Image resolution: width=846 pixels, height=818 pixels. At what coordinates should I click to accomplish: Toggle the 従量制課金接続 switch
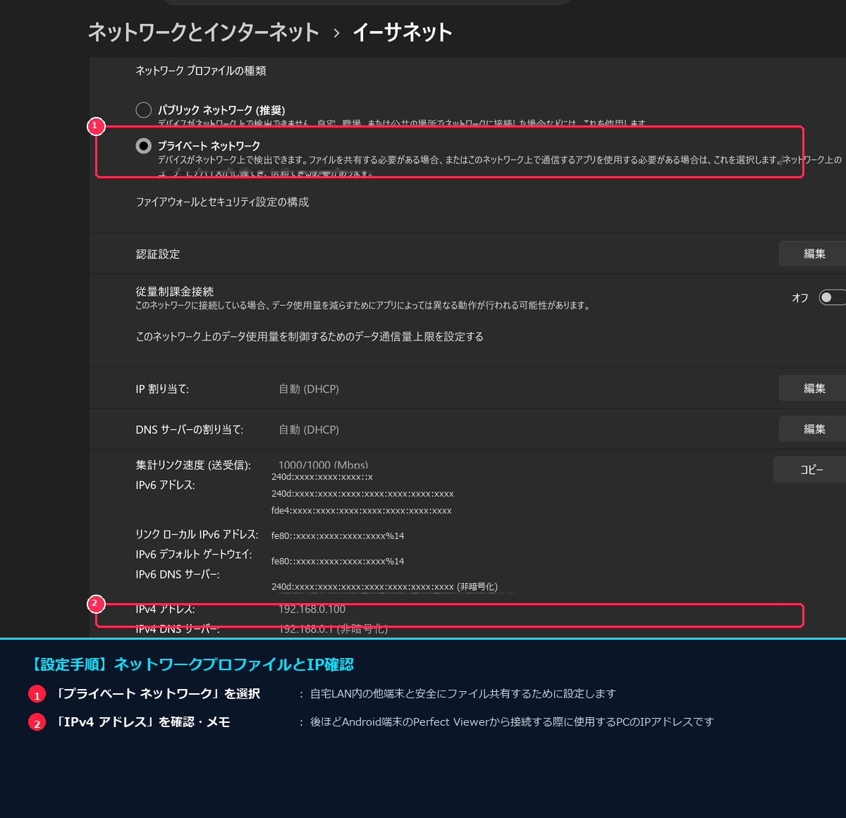point(832,297)
